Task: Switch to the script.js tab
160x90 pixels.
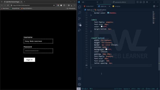Action: click(x=116, y=6)
